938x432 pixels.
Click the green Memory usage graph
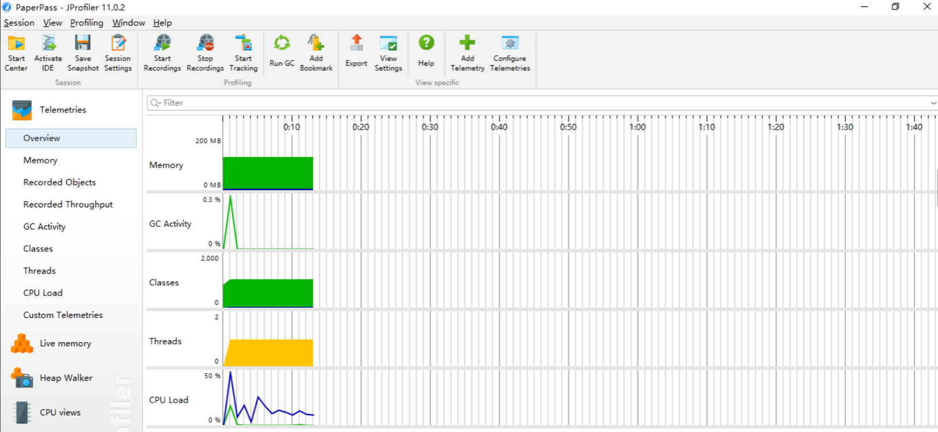(x=268, y=173)
